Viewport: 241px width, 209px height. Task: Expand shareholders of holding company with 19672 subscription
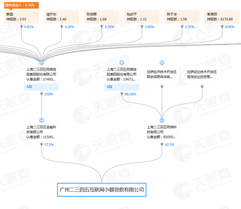[122, 62]
